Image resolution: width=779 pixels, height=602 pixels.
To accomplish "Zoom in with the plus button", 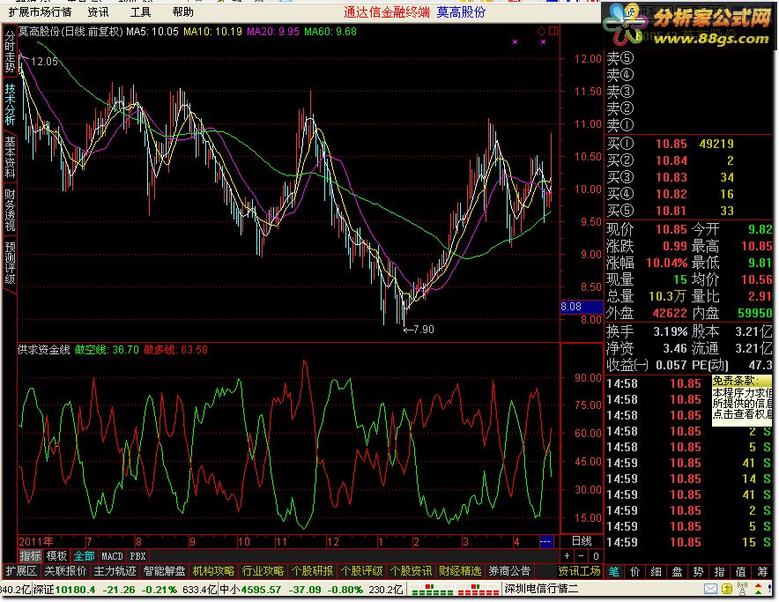I will coord(568,556).
